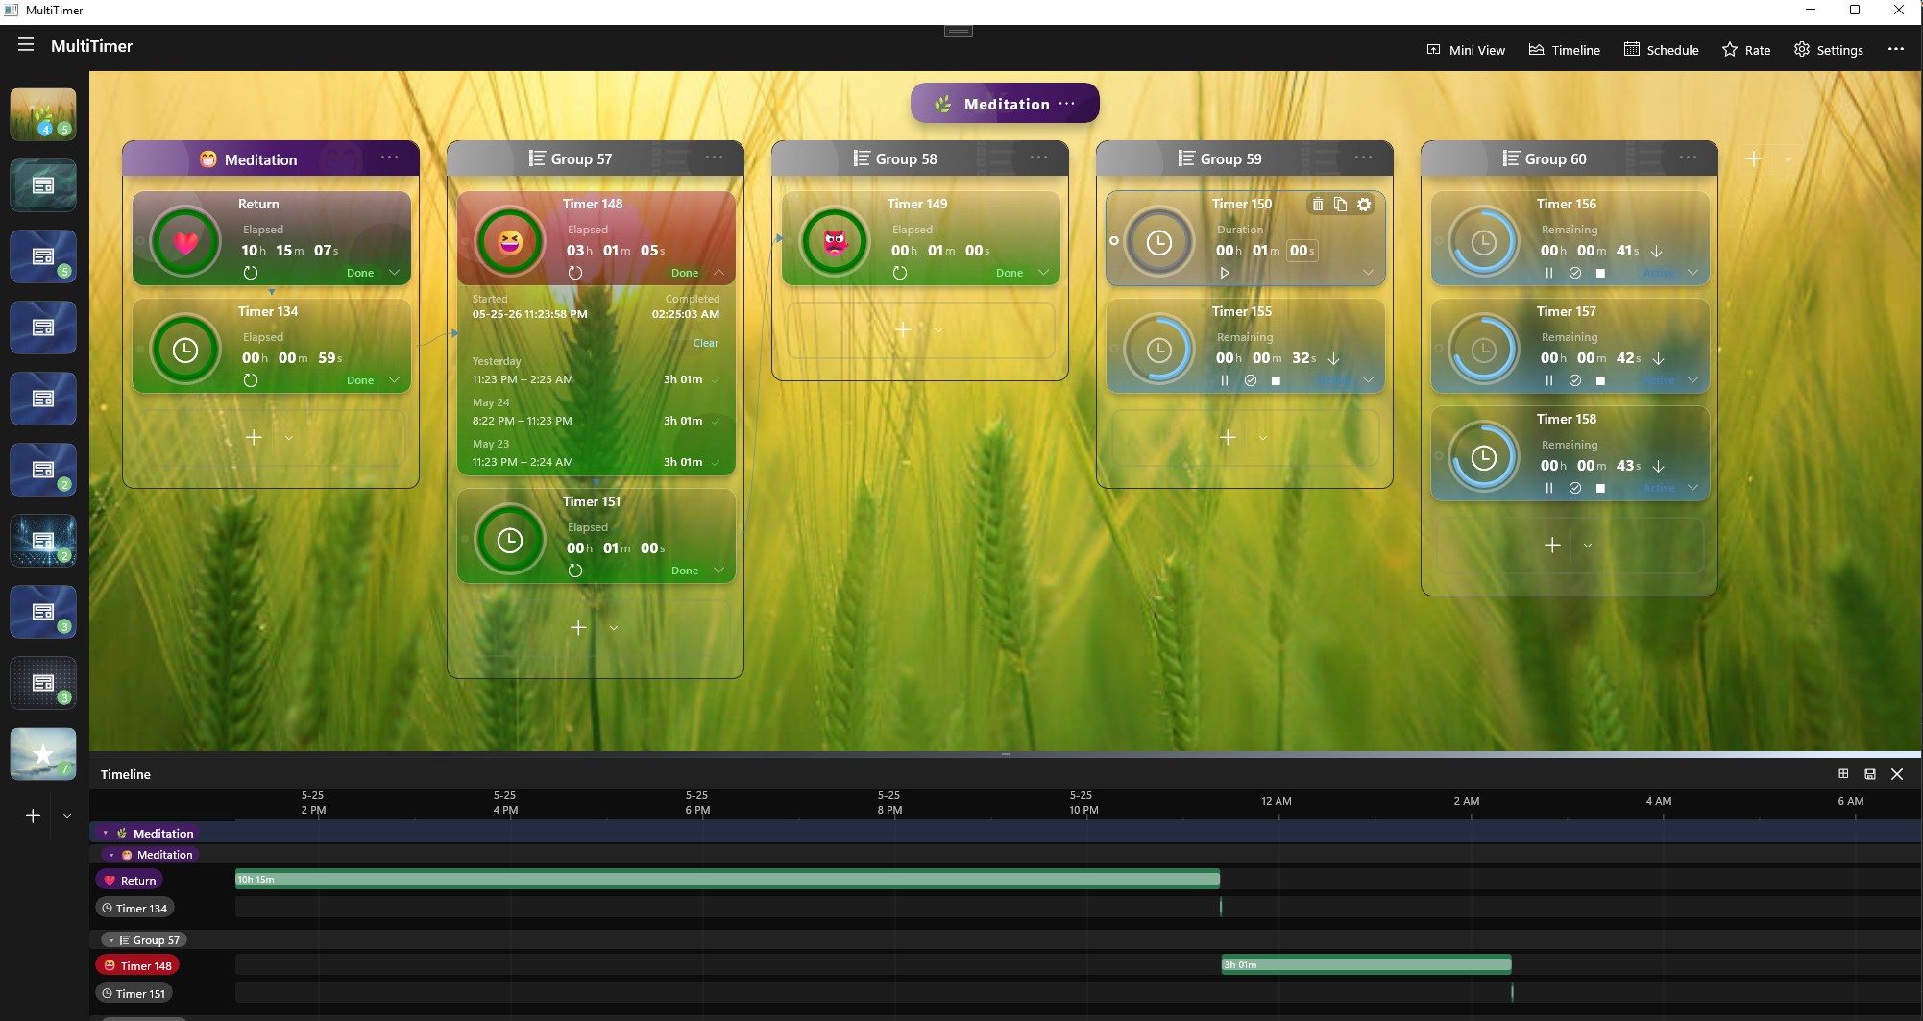The width and height of the screenshot is (1923, 1021).
Task: Select the wheat field board thumbnail
Action: coord(43,114)
